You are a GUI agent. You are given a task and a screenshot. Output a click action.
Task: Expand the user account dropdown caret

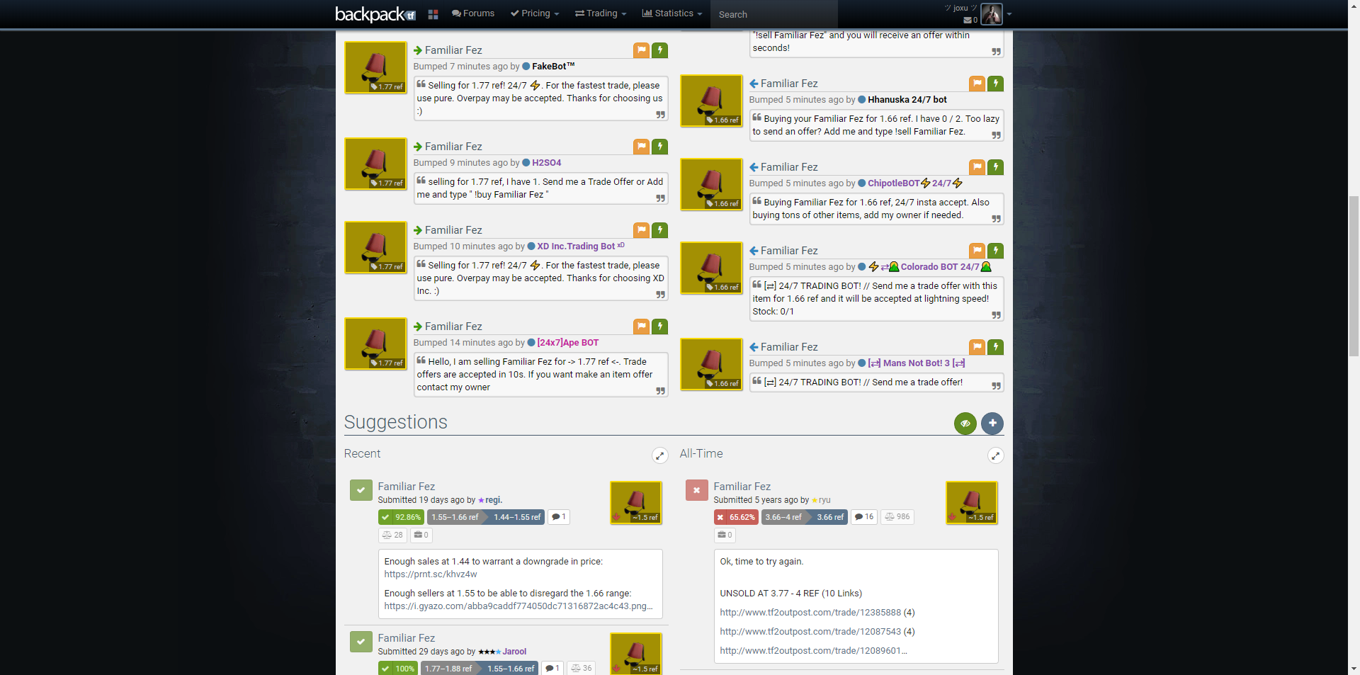pyautogui.click(x=1009, y=14)
